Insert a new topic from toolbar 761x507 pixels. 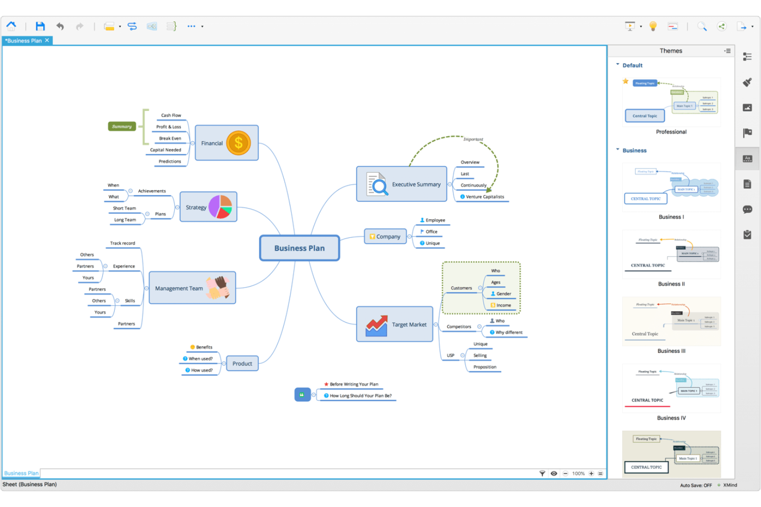tap(109, 26)
